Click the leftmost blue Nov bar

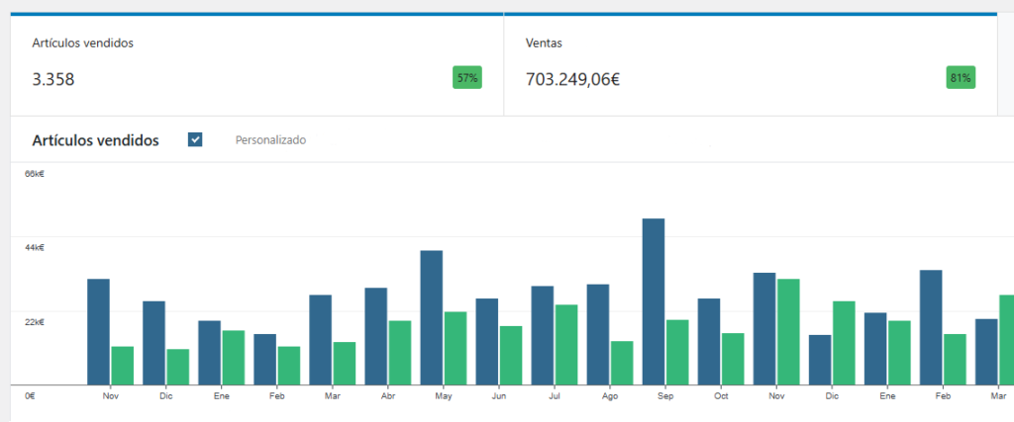click(98, 331)
